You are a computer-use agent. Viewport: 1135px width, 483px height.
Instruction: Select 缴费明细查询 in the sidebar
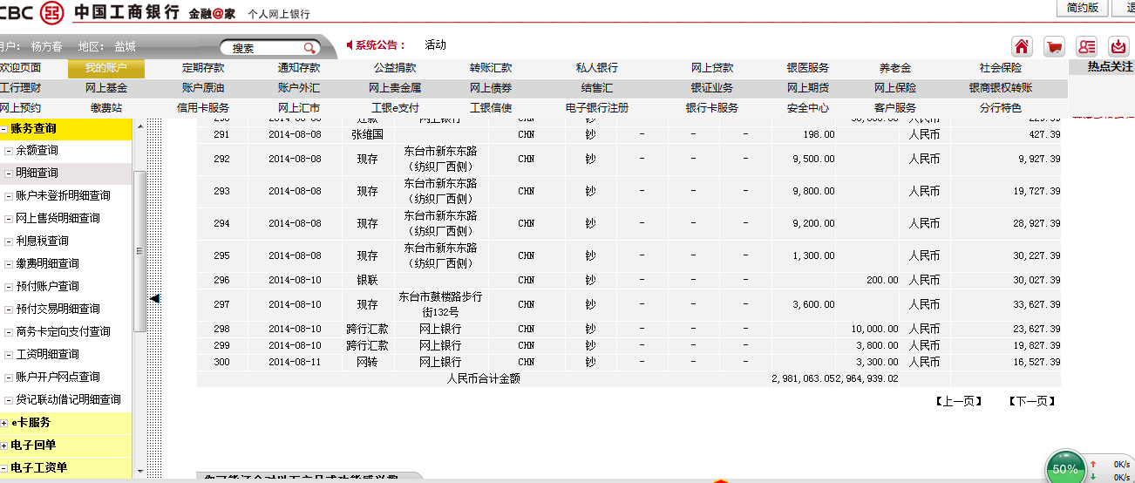tap(47, 264)
